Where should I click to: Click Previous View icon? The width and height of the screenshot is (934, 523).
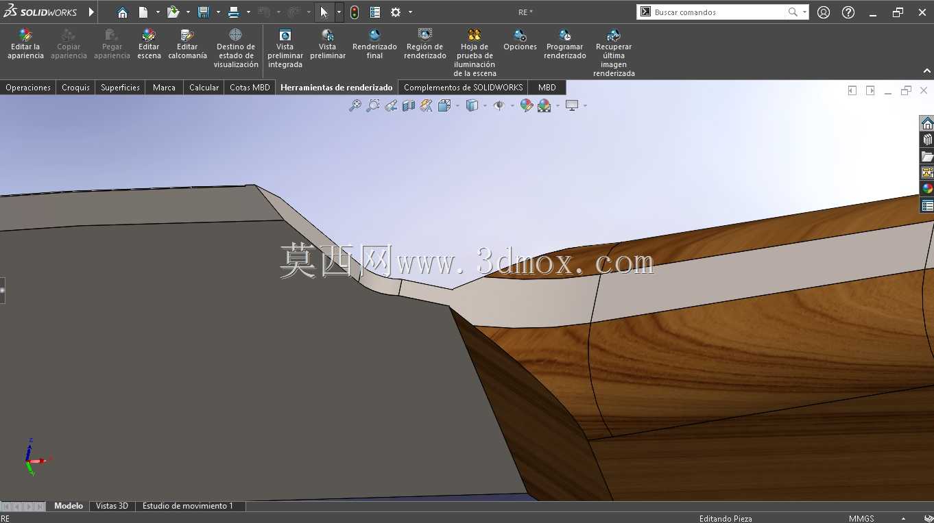(391, 105)
